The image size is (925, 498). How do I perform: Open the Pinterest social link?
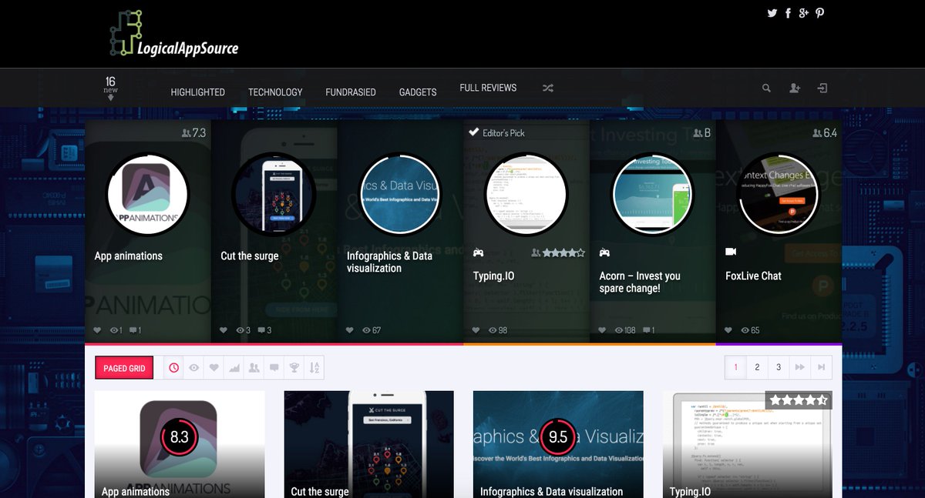(x=820, y=13)
